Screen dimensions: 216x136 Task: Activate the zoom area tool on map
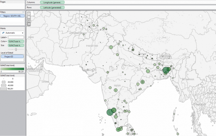29,21
